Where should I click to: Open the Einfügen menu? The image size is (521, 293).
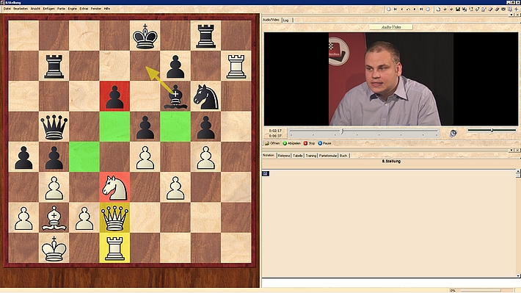coord(49,9)
